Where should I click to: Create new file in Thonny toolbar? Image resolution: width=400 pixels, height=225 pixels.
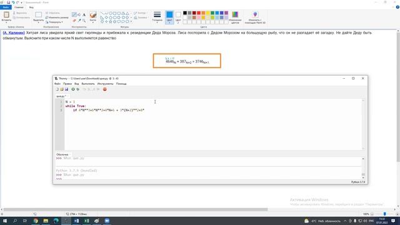tap(57, 89)
